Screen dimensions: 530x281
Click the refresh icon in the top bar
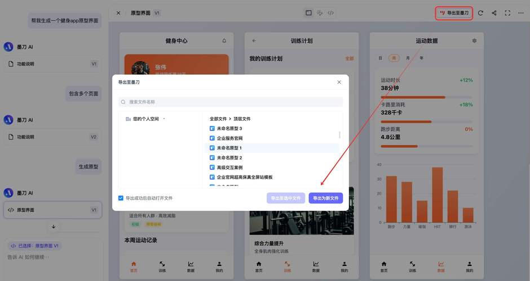(480, 13)
